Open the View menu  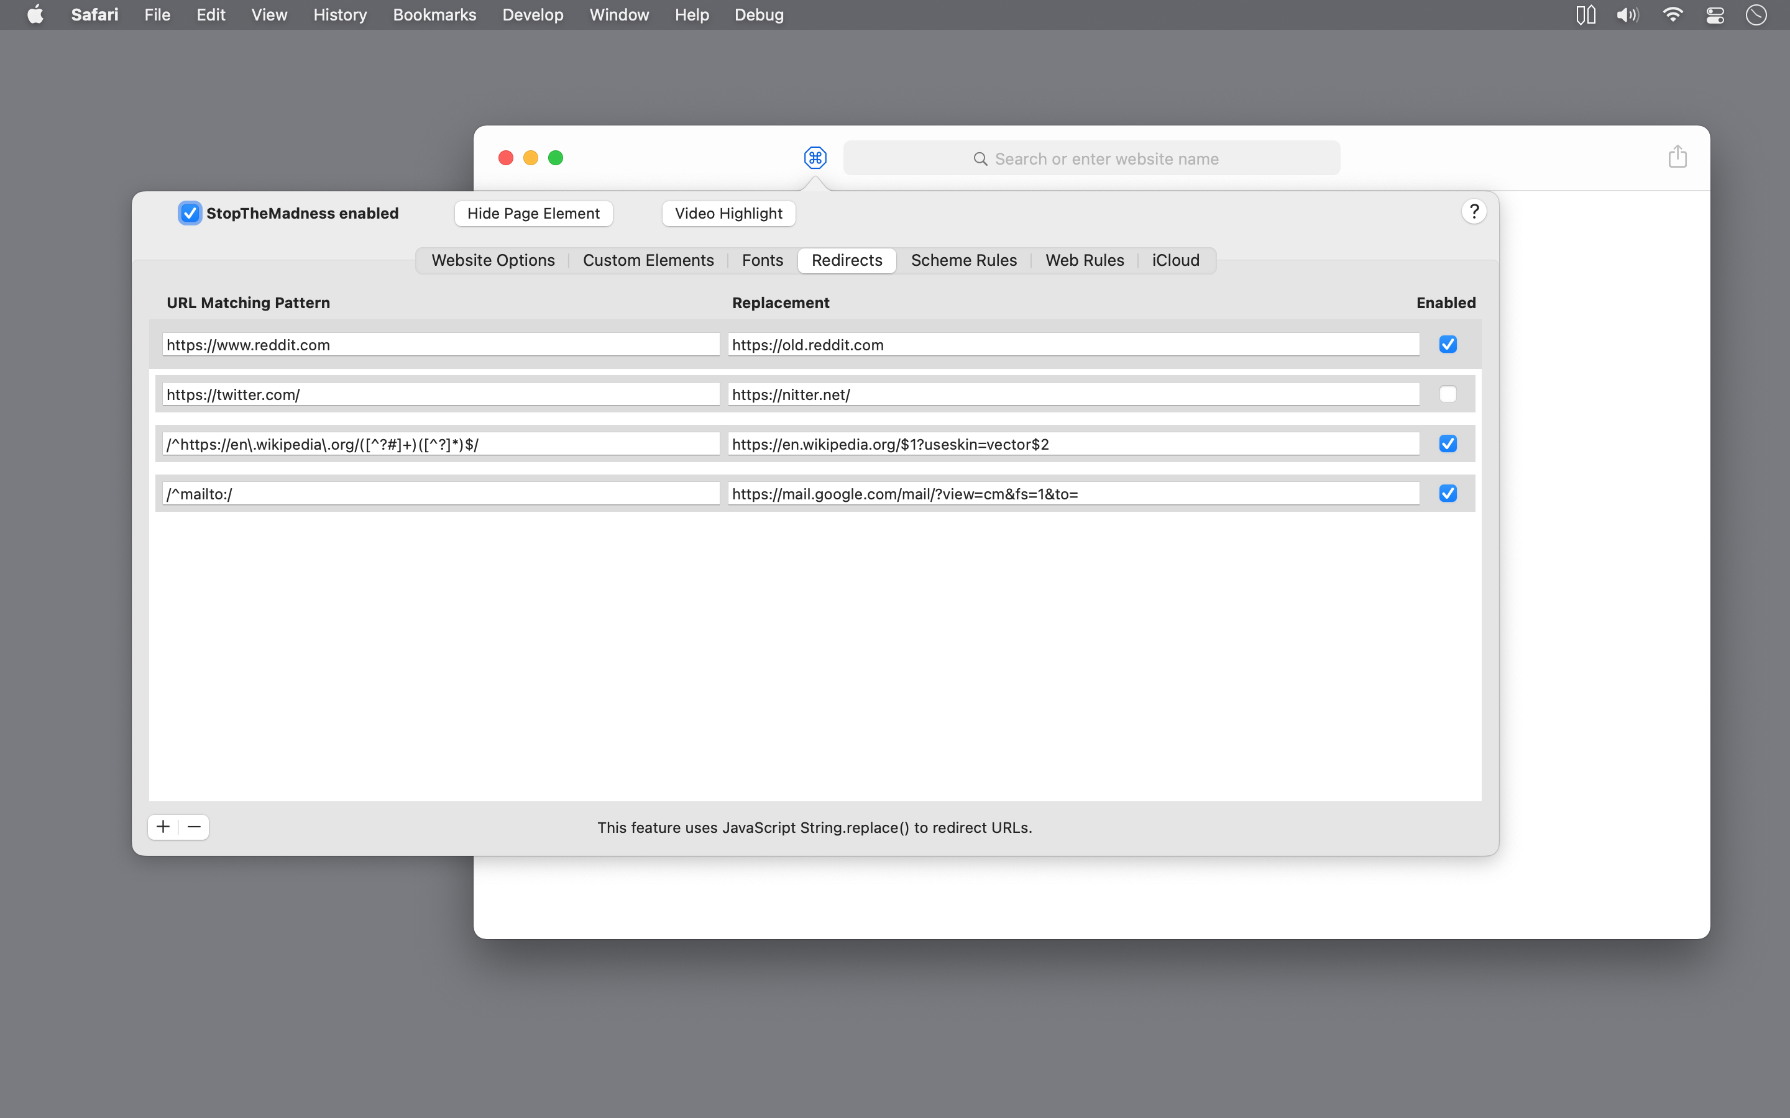pos(269,15)
